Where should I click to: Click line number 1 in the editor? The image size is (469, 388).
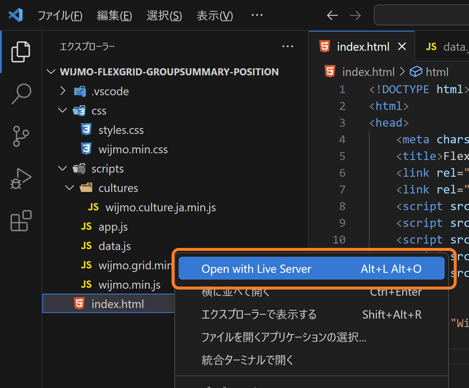[342, 89]
